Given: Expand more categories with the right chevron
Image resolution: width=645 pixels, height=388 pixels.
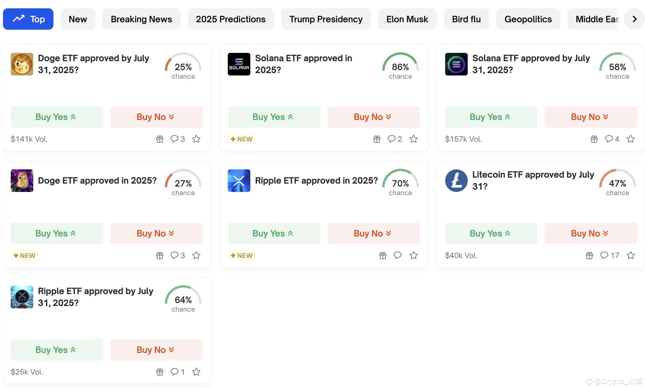Looking at the screenshot, I should [634, 19].
